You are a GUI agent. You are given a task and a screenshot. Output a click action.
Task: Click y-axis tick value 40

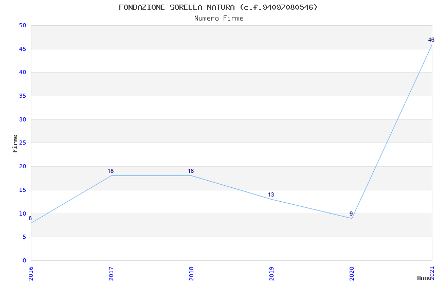23,72
